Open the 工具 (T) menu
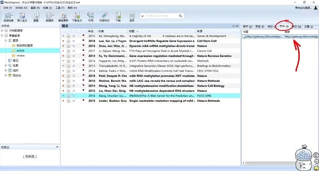 pos(60,8)
